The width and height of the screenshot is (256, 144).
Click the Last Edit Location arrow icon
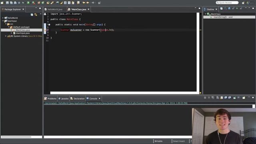click(x=84, y=3)
